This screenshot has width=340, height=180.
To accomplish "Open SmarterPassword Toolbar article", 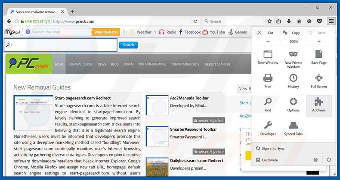I will click(193, 129).
